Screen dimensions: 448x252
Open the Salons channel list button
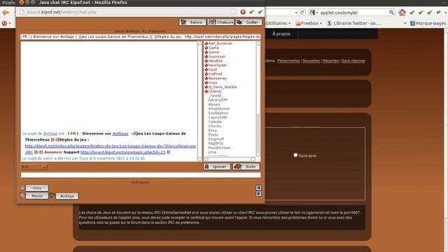(192, 22)
